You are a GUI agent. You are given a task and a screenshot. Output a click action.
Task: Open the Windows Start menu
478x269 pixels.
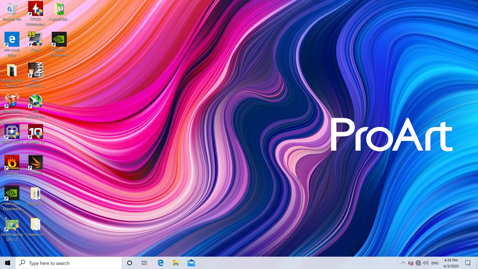[x=7, y=263]
